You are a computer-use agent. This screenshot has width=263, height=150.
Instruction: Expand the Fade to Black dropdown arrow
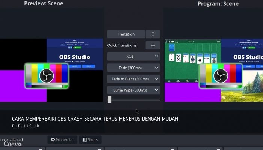pos(156,79)
